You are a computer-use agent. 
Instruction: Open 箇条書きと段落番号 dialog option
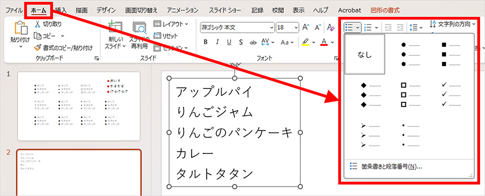point(391,167)
